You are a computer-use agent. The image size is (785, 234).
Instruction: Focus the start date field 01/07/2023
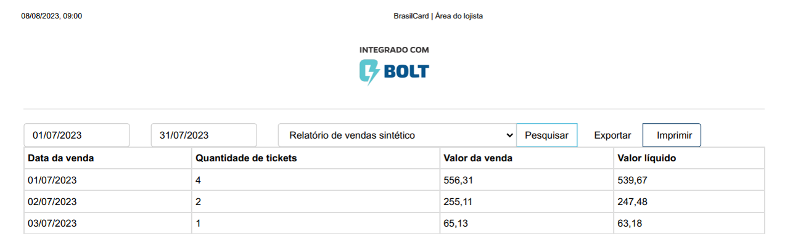pos(77,135)
